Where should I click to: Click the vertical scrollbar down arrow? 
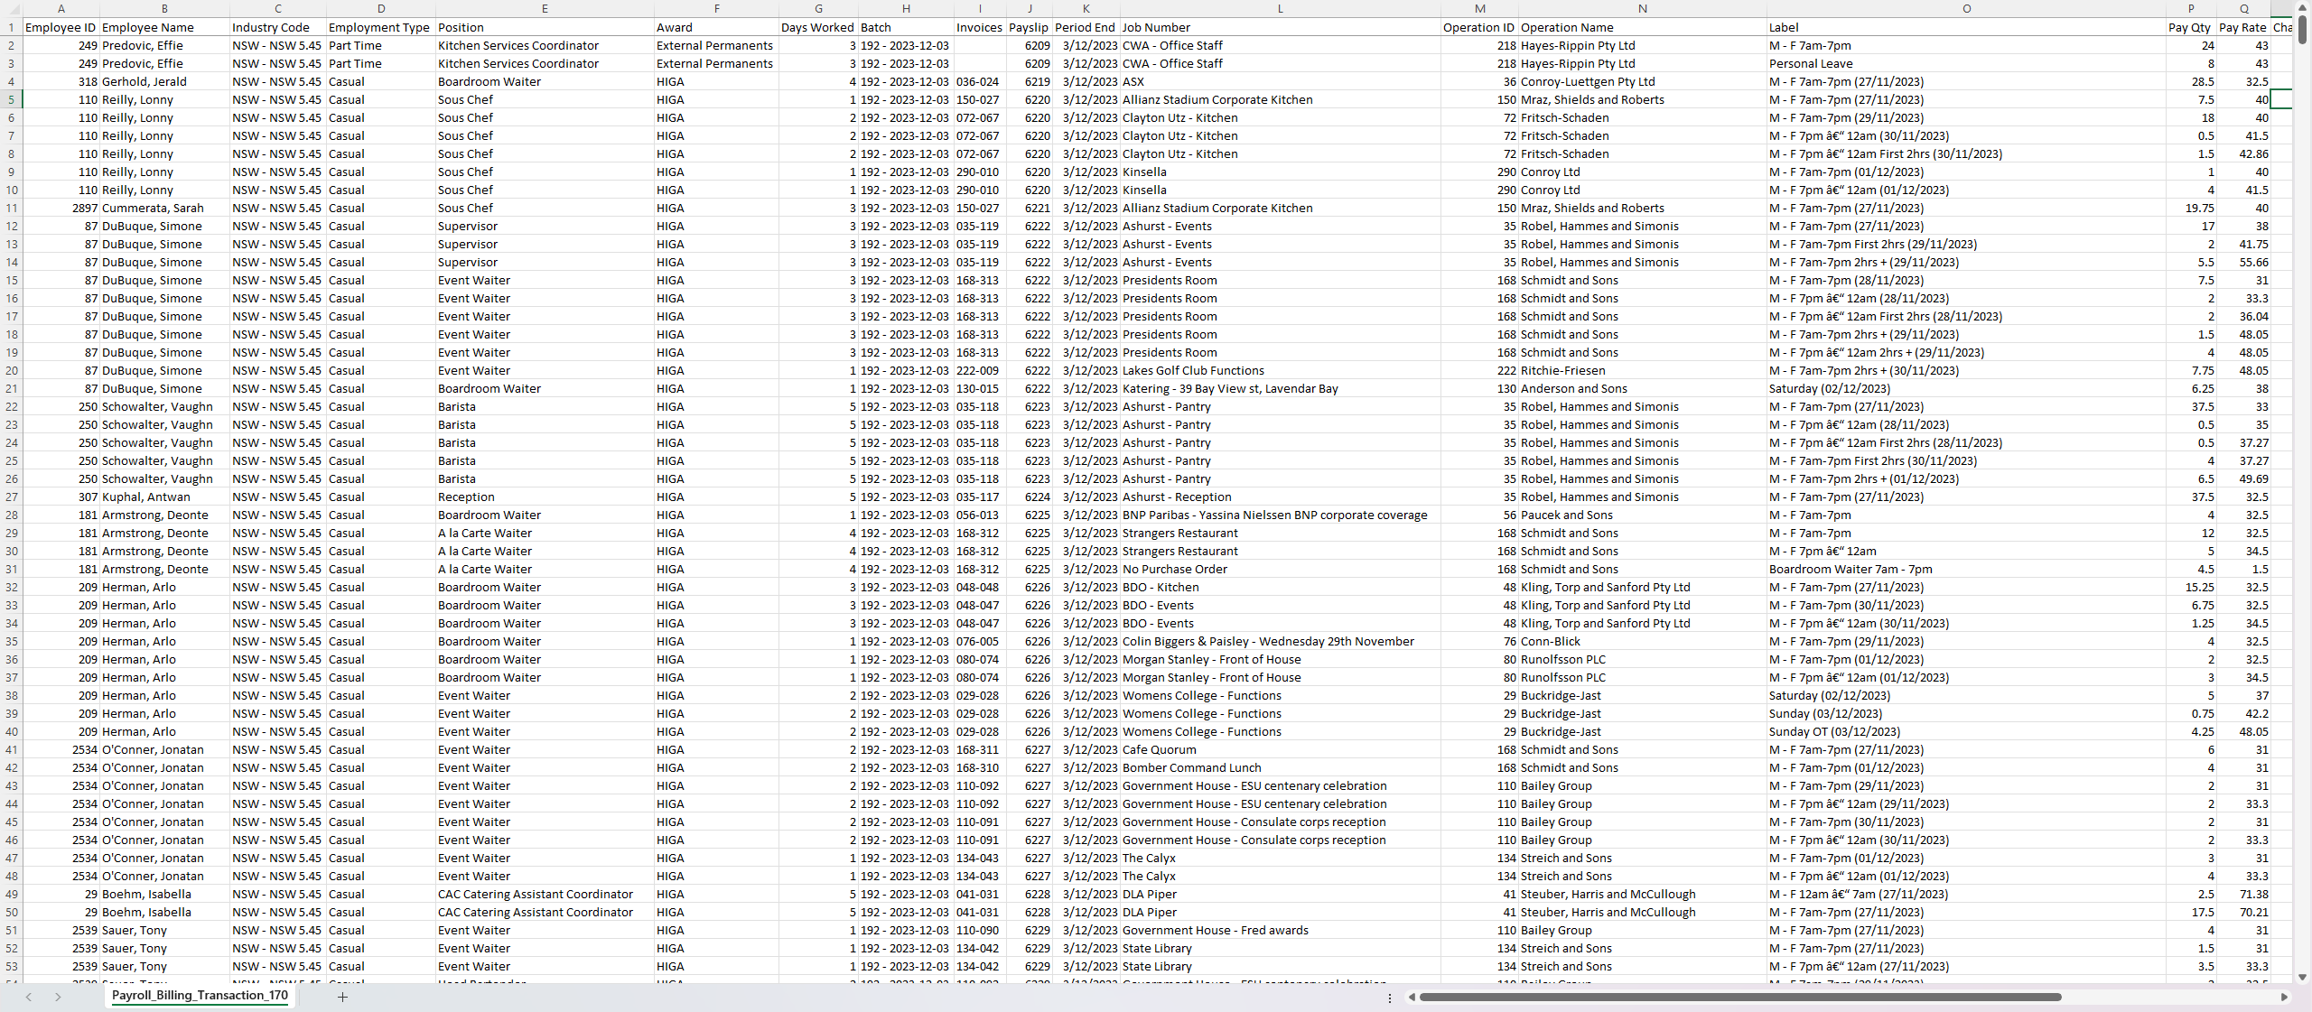[2302, 977]
